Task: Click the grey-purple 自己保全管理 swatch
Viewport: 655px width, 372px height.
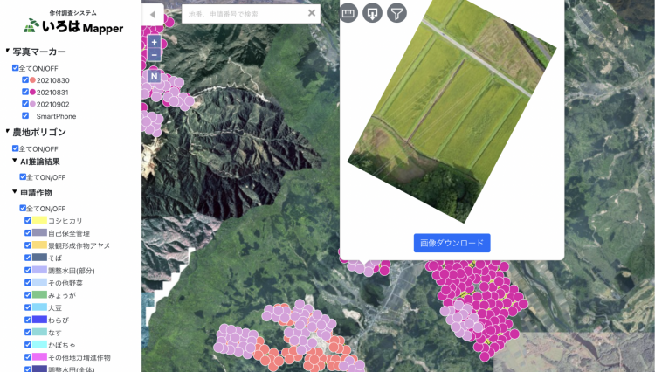Action: 39,232
